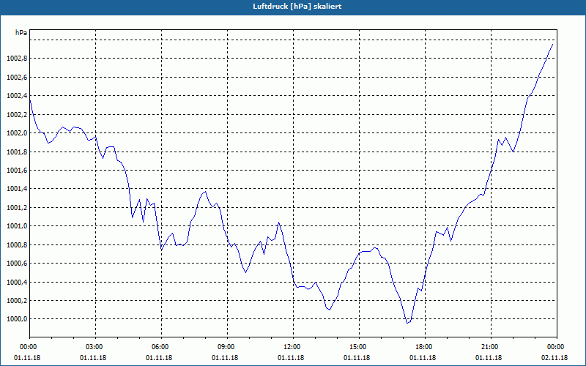The width and height of the screenshot is (586, 366).
Task: Click the 21:00 time label
Action: 491,347
